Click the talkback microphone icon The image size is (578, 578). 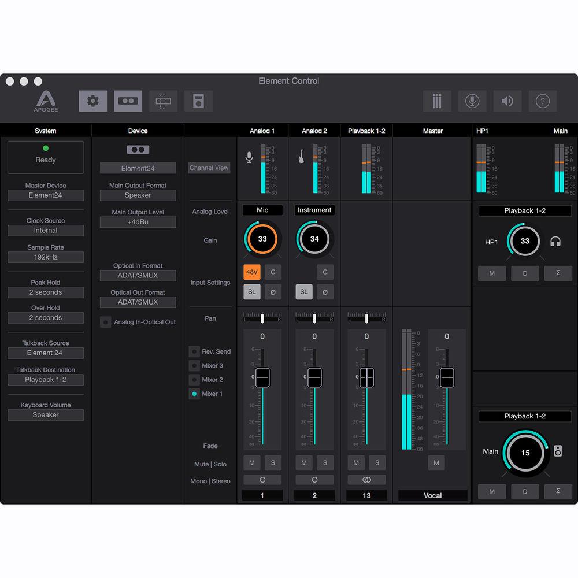coord(472,101)
